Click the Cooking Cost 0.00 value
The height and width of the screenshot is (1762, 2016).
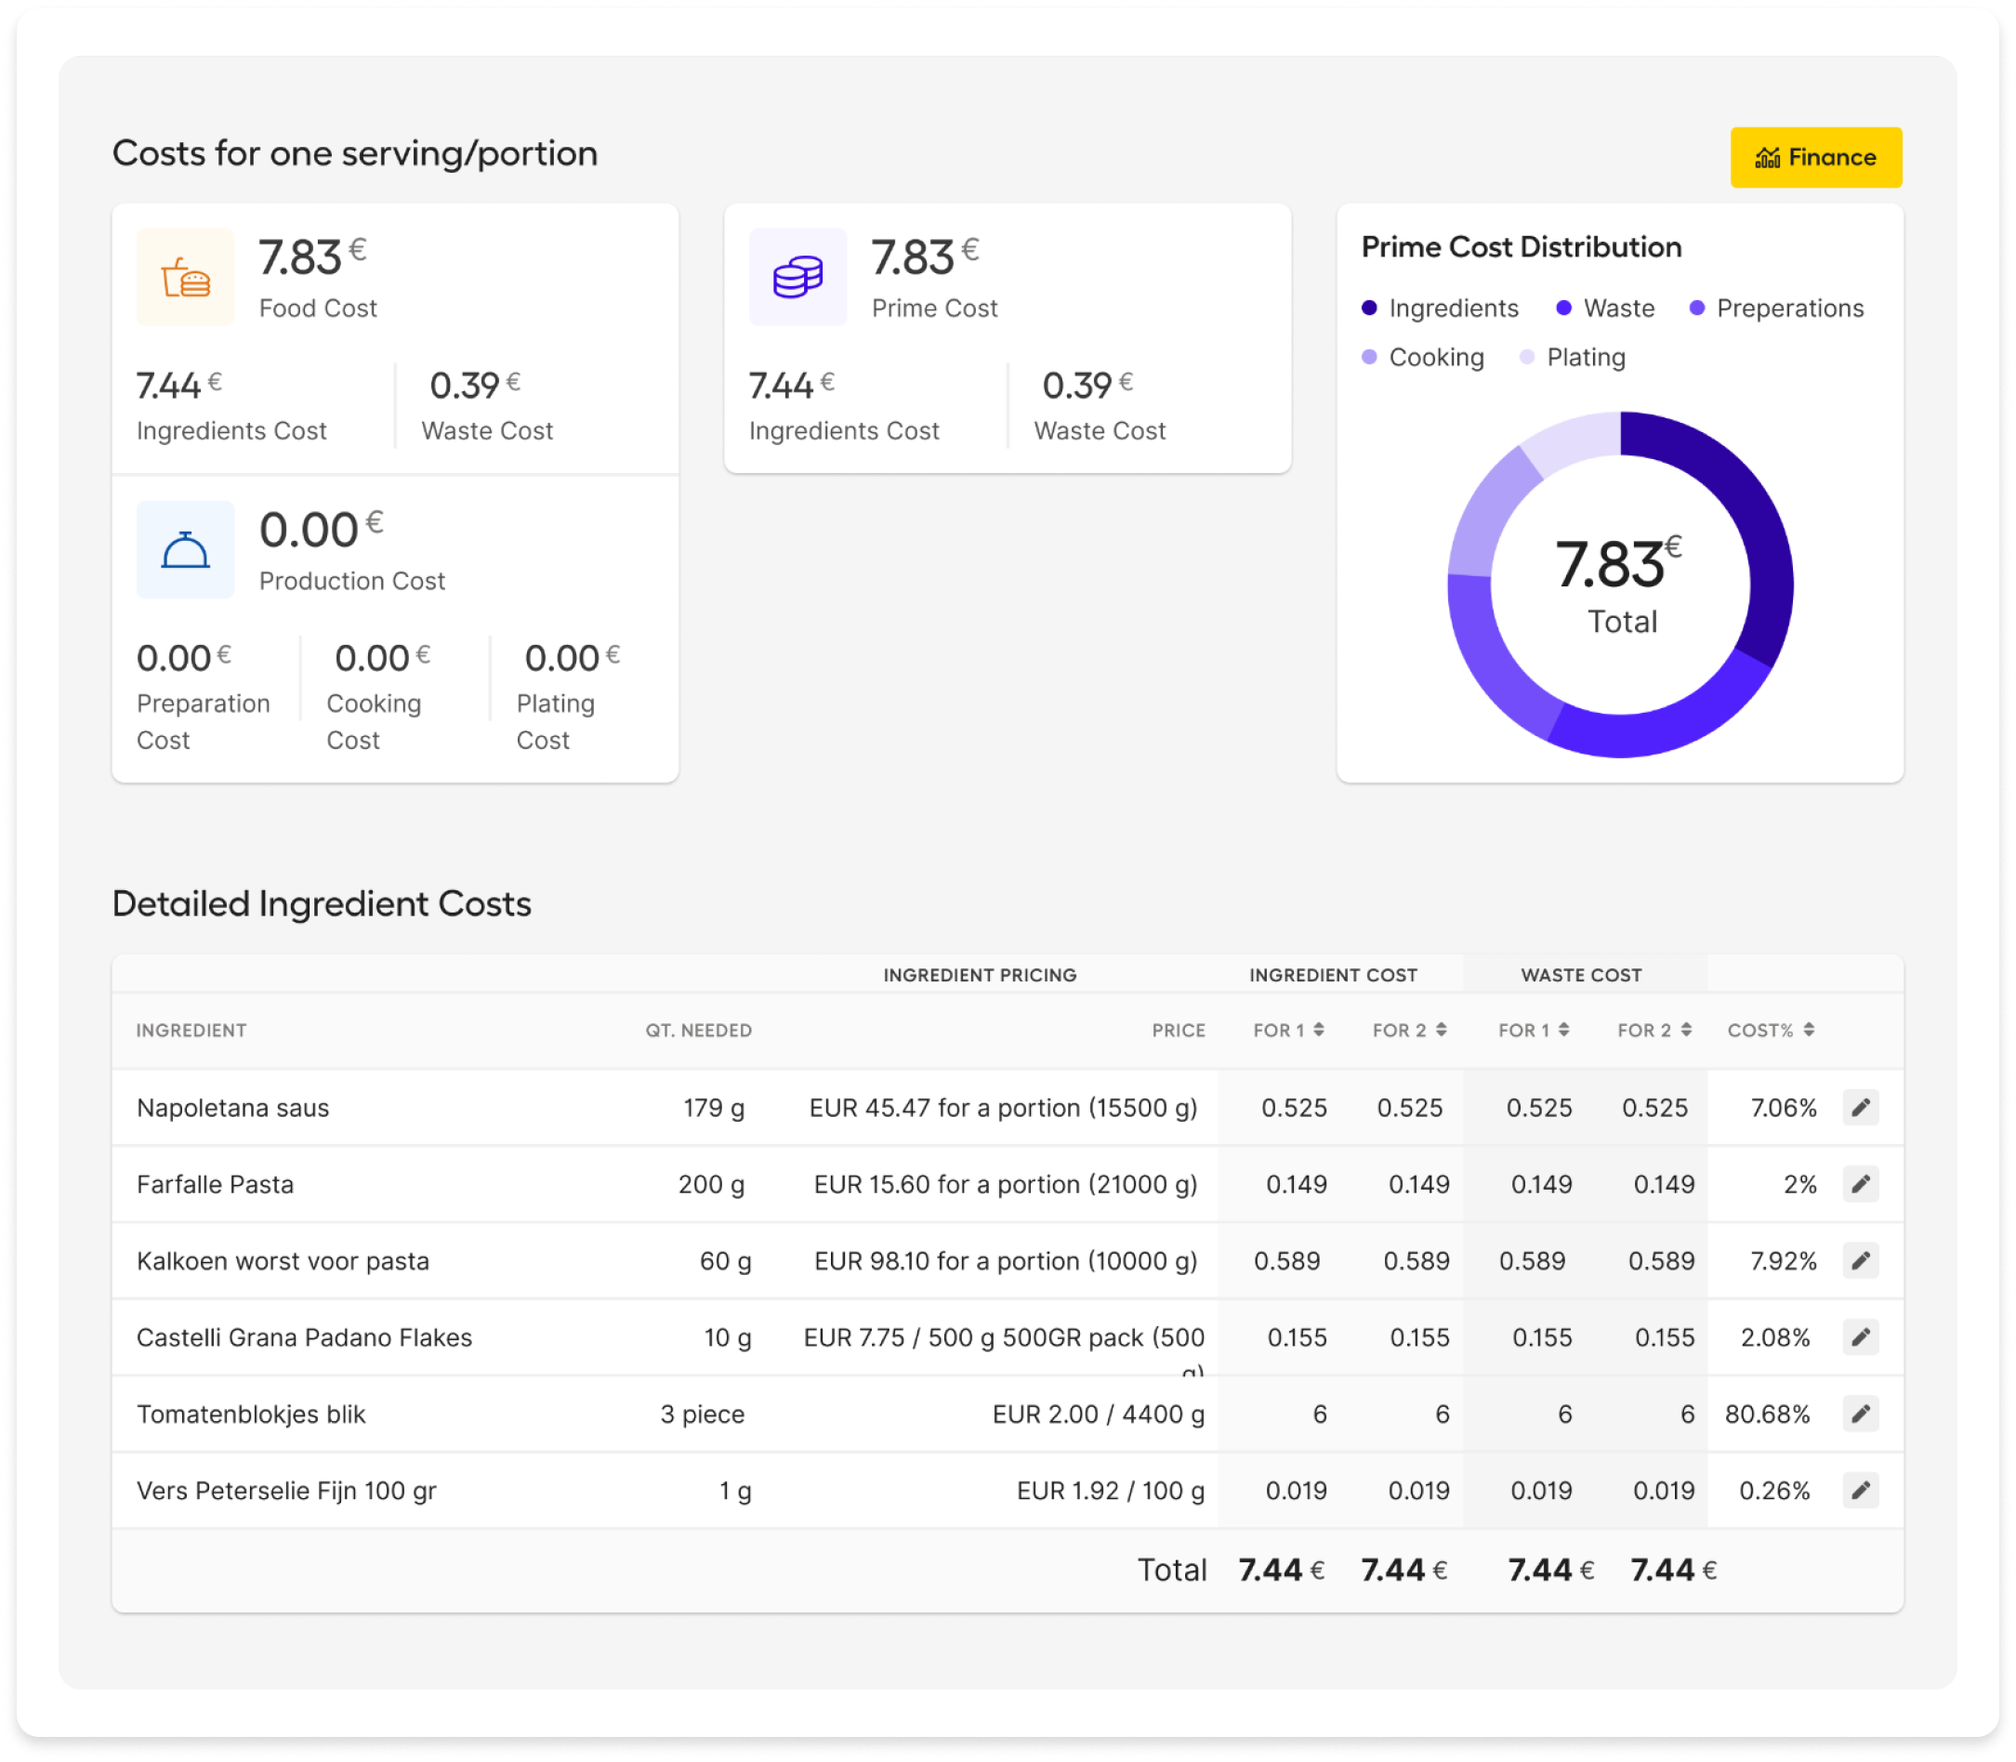pos(382,658)
